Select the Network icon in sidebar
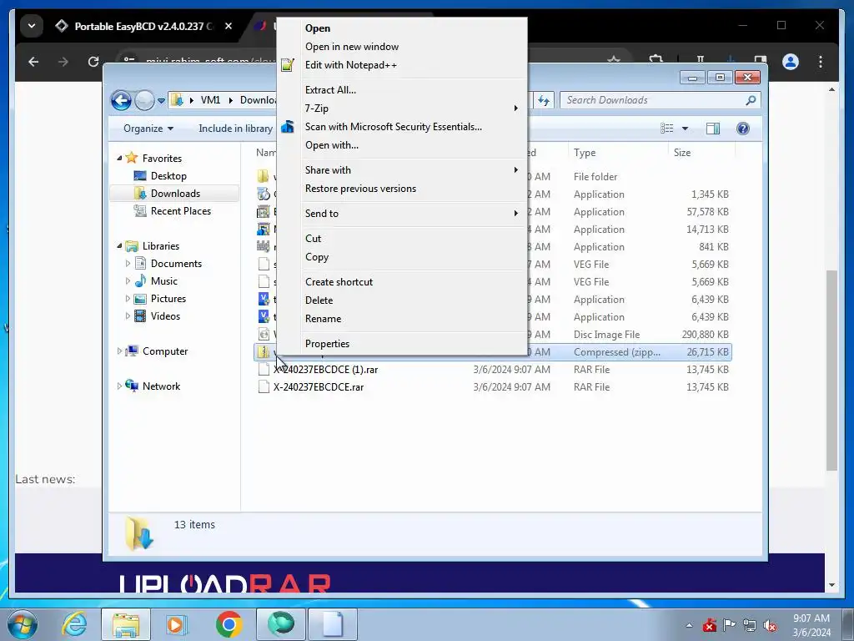This screenshot has height=641, width=854. [131, 386]
